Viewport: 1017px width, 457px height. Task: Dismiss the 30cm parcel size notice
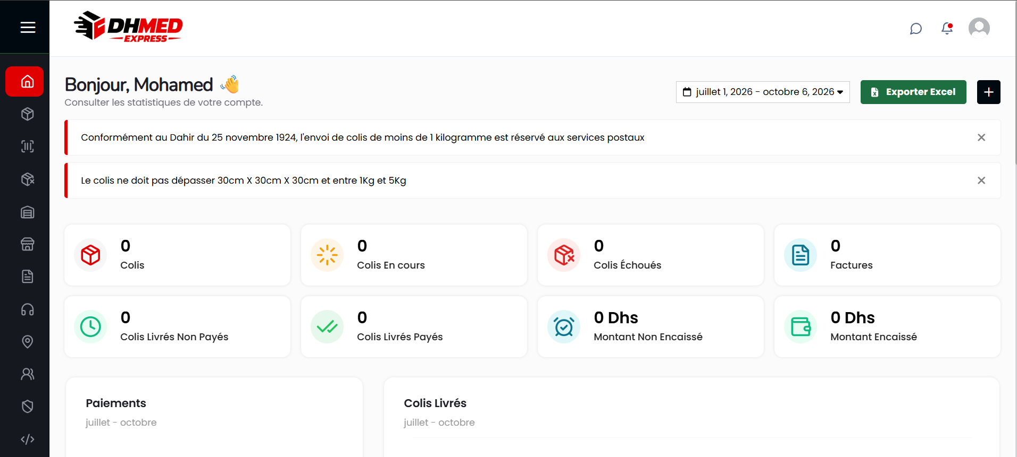(981, 180)
